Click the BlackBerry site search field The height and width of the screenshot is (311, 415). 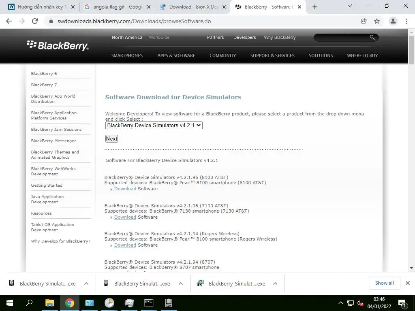pyautogui.click(x=341, y=38)
